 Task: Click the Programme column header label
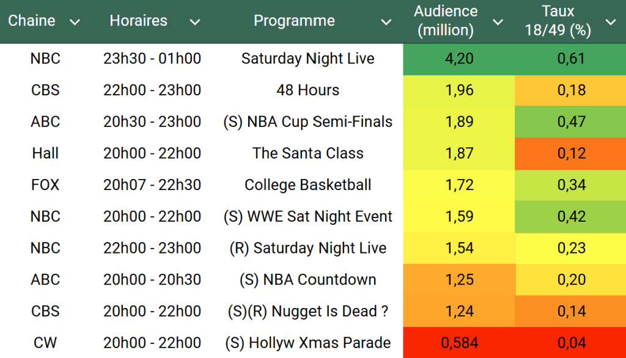(x=294, y=21)
